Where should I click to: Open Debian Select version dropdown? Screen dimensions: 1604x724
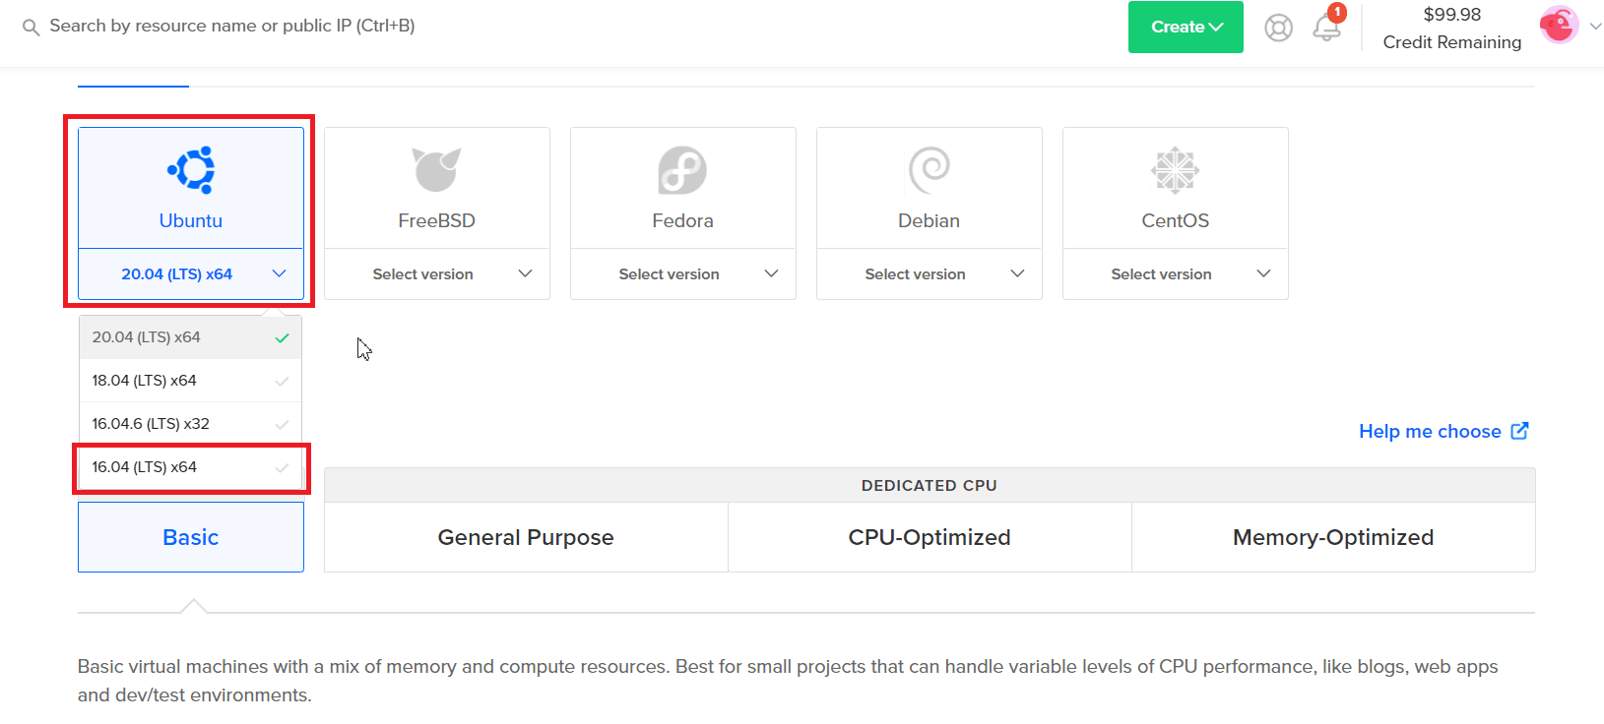click(x=930, y=273)
